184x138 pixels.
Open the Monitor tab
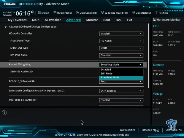[92, 20]
